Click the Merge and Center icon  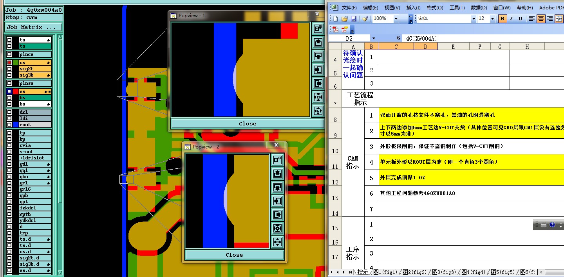tap(559, 18)
